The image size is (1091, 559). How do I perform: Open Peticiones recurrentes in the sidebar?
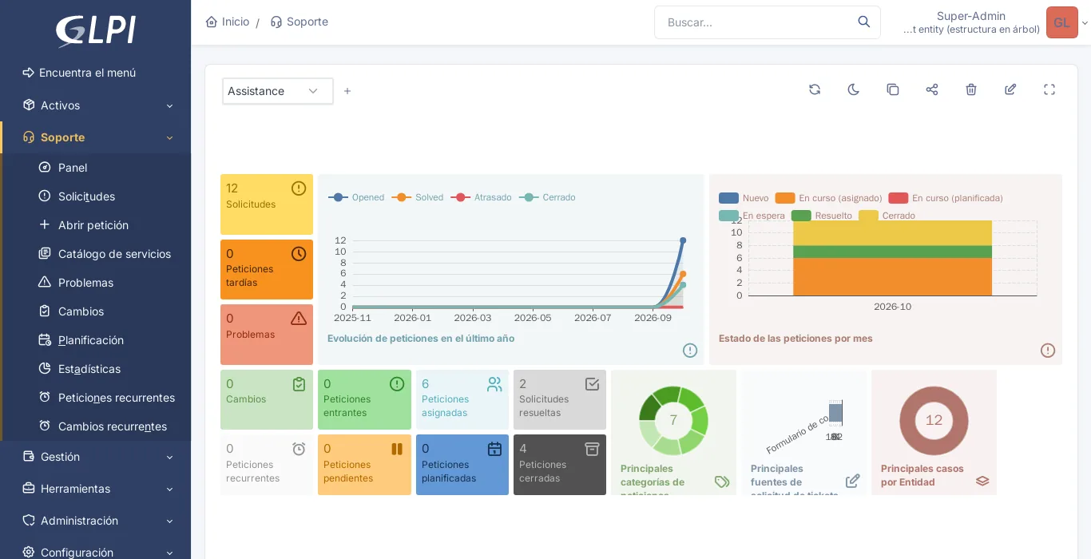(97, 398)
